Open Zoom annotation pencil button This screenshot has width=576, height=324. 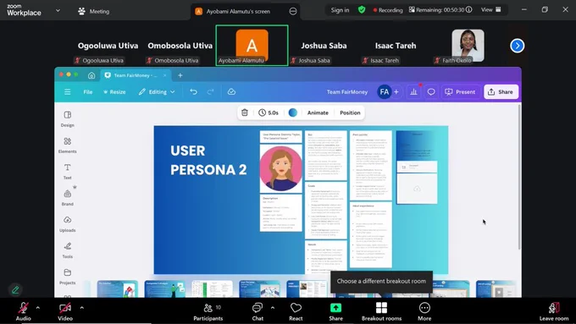pyautogui.click(x=15, y=290)
